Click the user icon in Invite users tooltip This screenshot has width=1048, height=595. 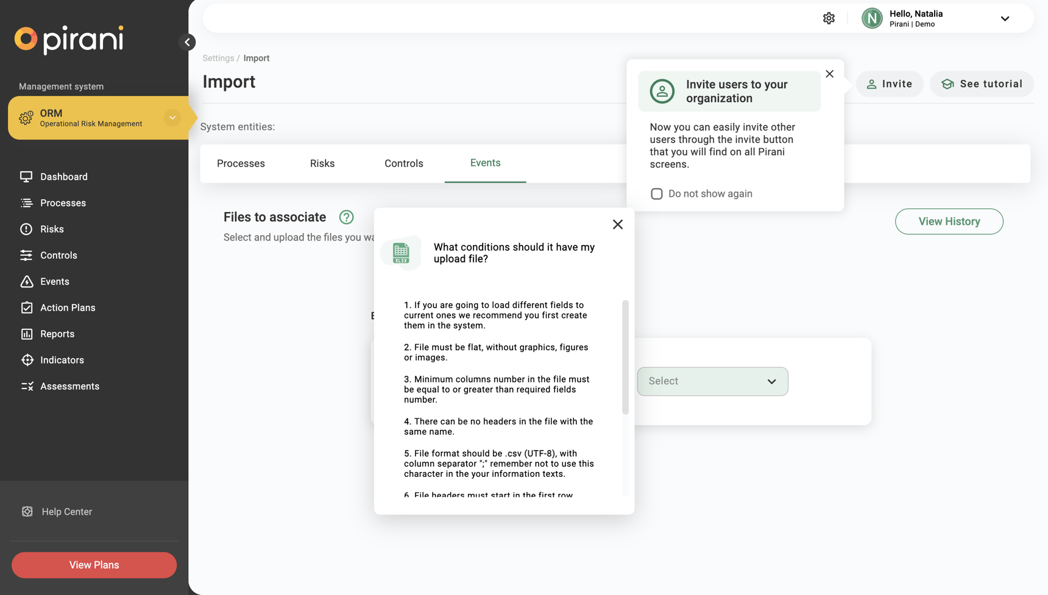pyautogui.click(x=662, y=91)
